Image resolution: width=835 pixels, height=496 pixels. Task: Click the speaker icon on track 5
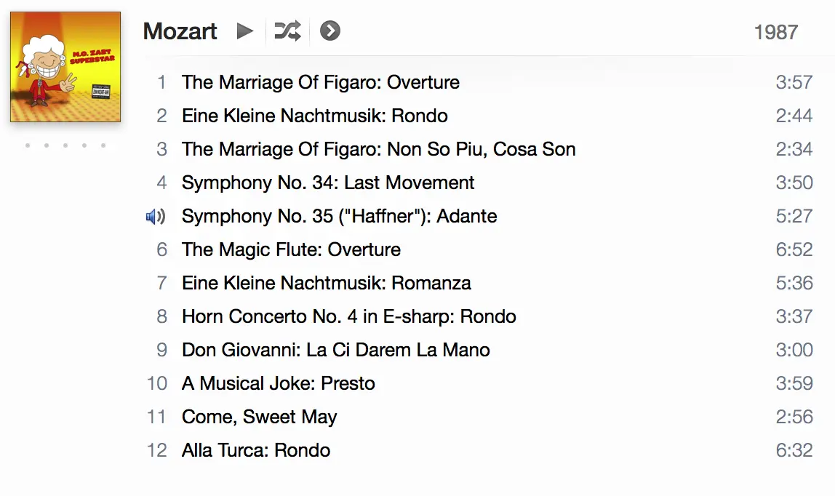tap(156, 216)
